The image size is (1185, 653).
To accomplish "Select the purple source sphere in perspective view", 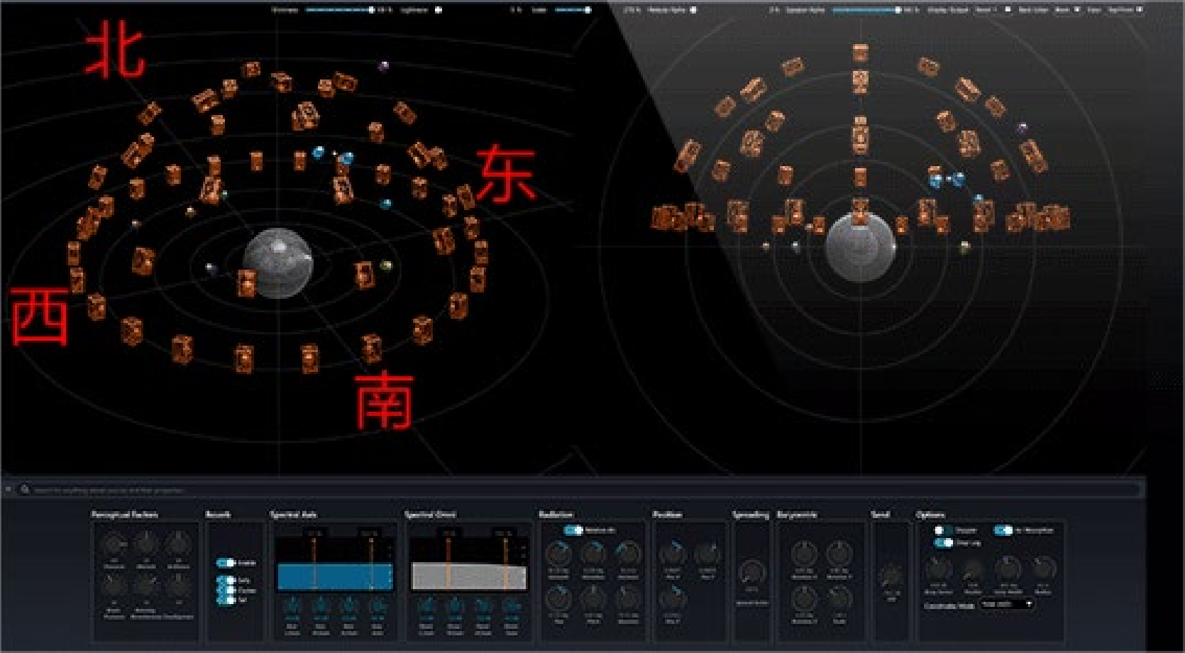I will tap(385, 67).
